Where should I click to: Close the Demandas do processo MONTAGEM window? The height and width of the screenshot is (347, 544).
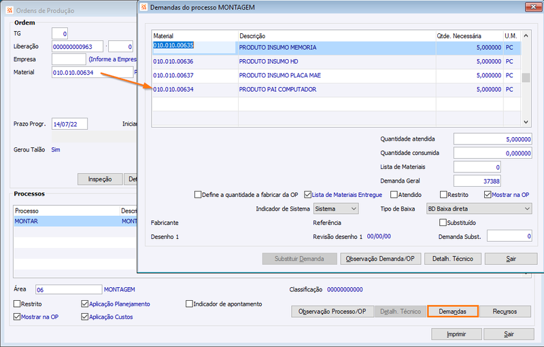click(x=533, y=7)
